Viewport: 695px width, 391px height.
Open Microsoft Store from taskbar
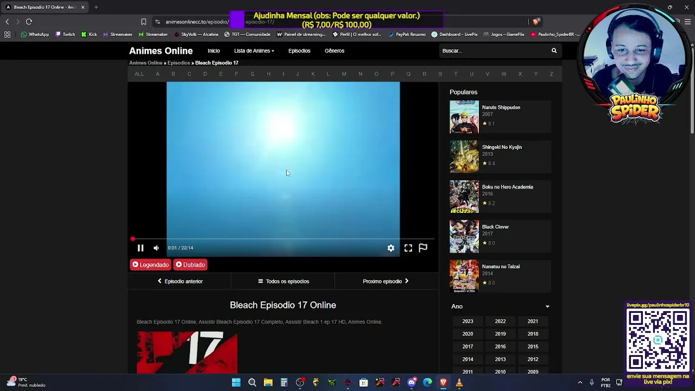[364, 383]
